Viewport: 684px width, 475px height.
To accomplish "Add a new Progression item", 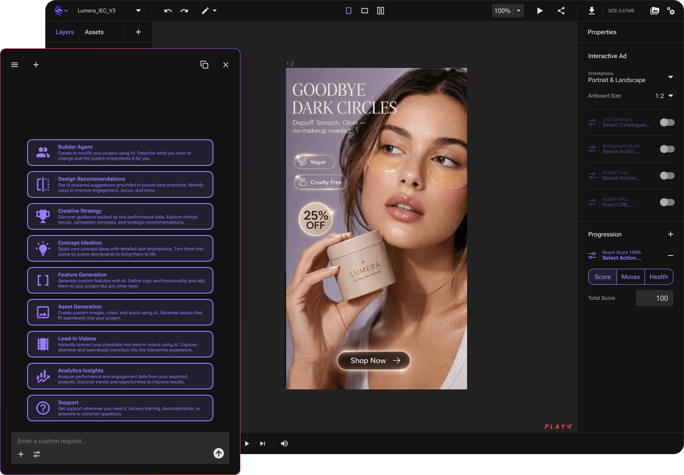I will 671,234.
